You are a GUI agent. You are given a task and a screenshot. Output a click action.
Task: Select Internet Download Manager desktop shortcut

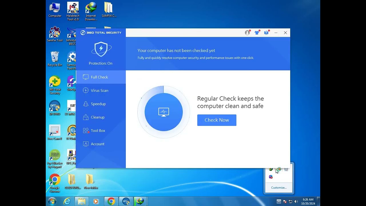pyautogui.click(x=91, y=11)
